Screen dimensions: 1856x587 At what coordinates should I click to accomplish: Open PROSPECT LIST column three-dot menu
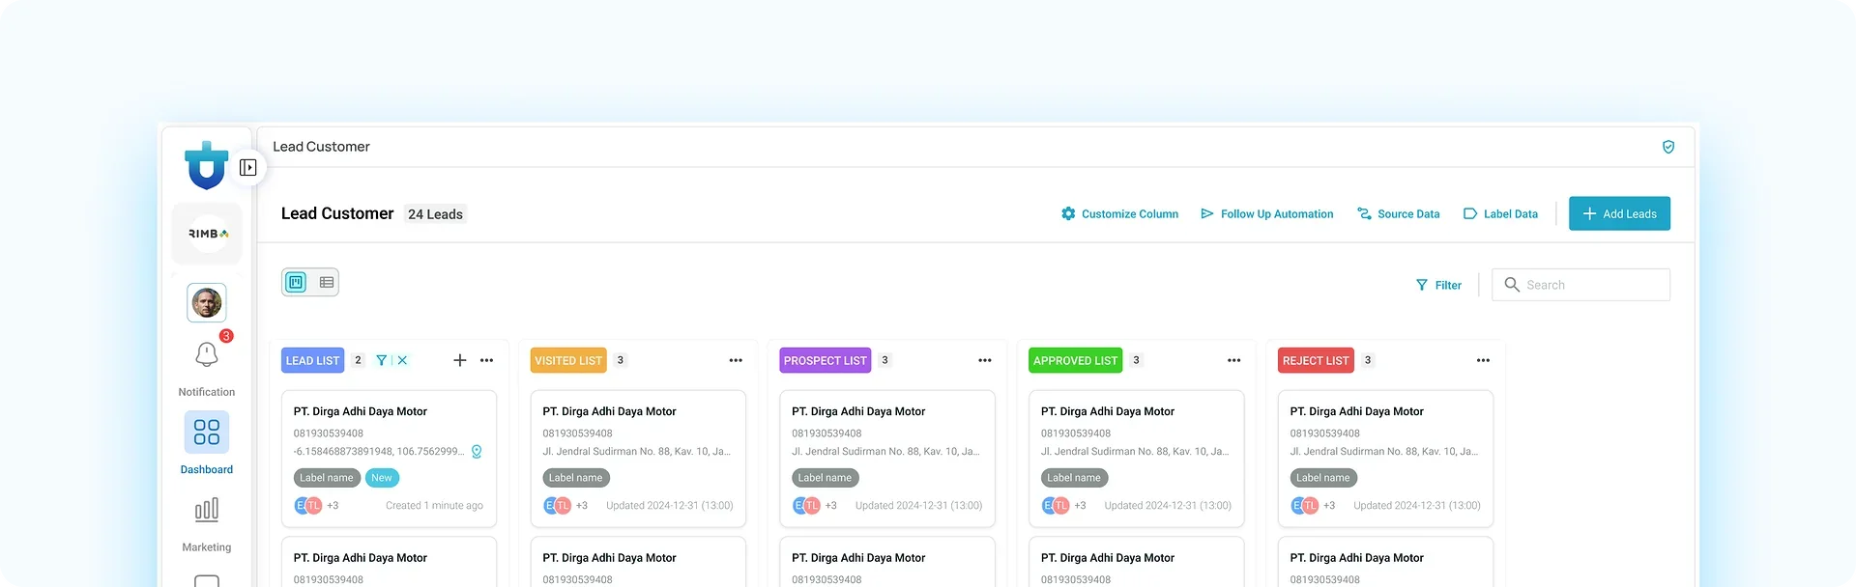[985, 360]
